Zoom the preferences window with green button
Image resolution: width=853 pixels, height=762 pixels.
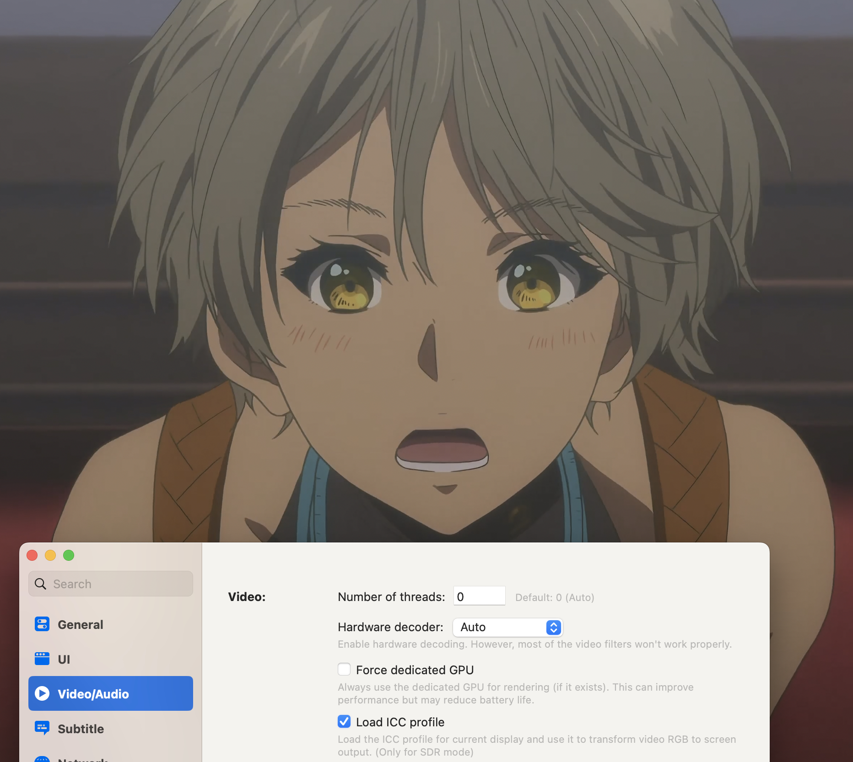point(69,555)
